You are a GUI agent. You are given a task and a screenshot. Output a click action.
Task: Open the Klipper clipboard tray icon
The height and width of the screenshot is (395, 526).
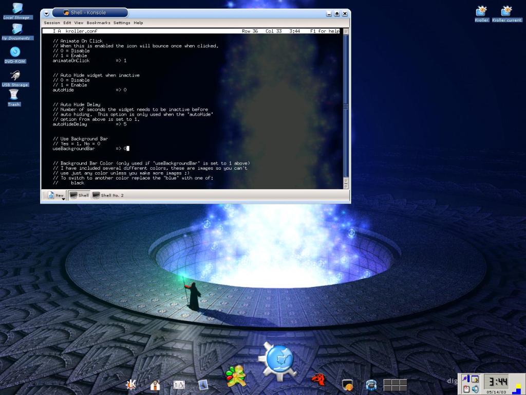(466, 389)
